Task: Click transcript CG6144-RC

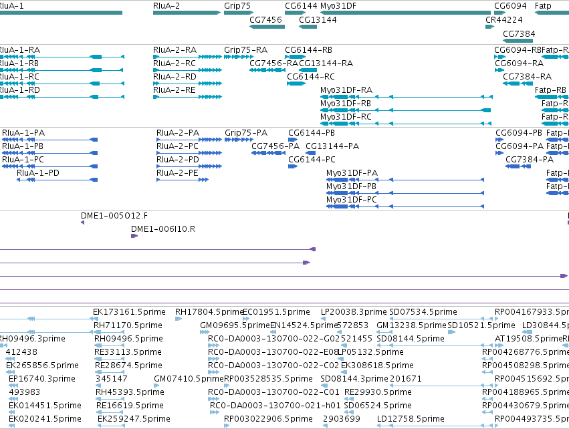Action: pos(311,77)
